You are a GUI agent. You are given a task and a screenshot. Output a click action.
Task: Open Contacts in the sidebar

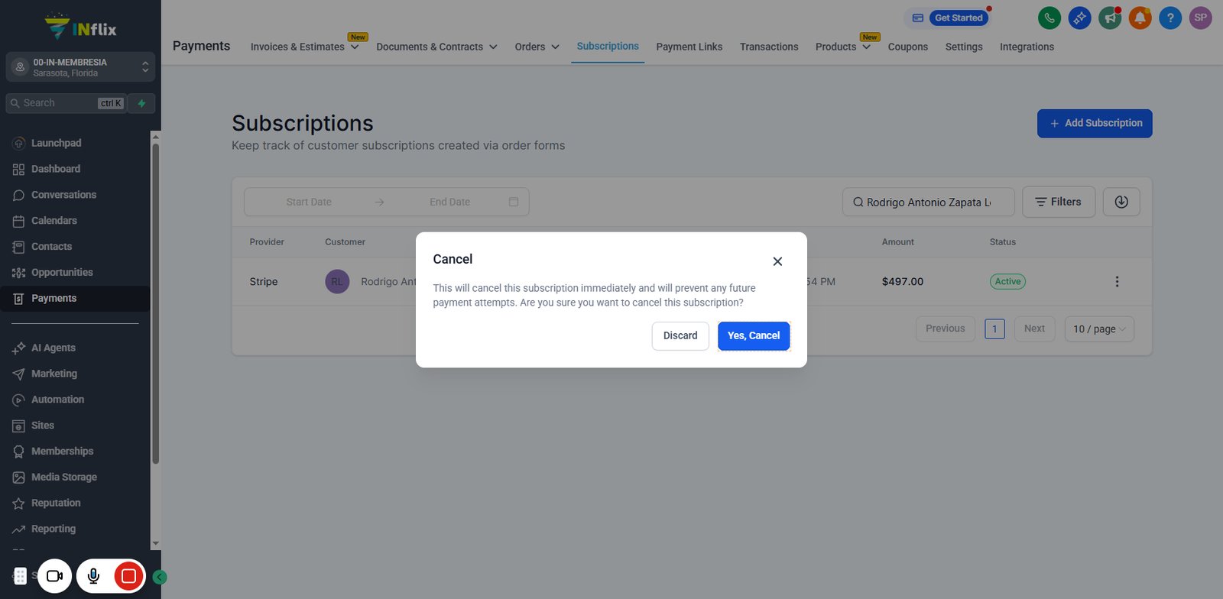[x=51, y=247]
